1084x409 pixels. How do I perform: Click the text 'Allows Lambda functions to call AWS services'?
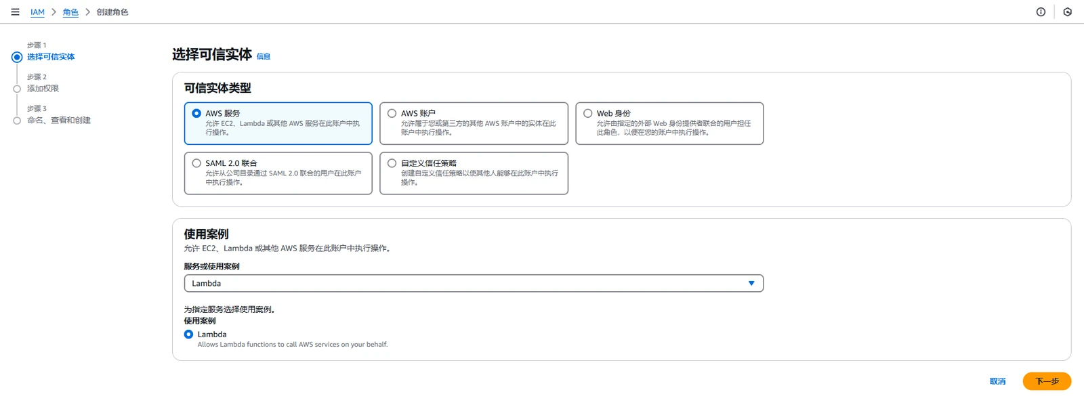pyautogui.click(x=293, y=345)
